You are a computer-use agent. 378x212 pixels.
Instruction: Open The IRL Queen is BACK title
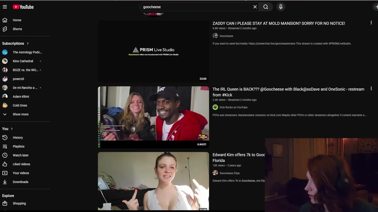(288, 92)
